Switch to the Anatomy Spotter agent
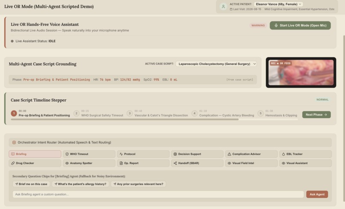Screen dimensions: 345x209 click(89, 163)
